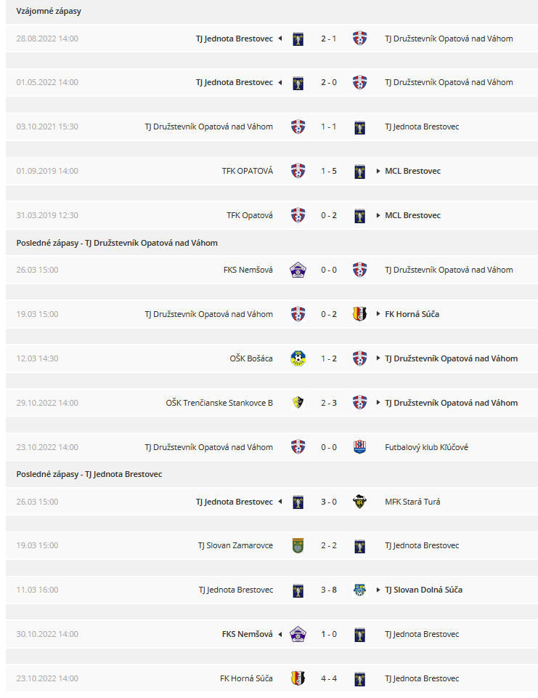Open MFK Stará Turá team link
Viewport: 538px width, 698px height.
click(412, 502)
